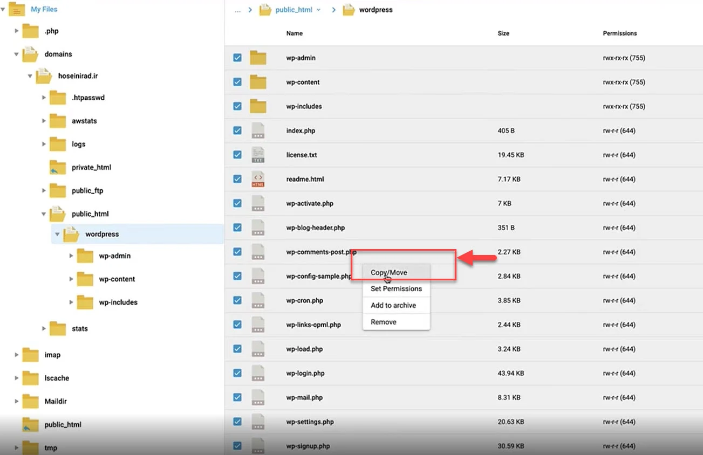The height and width of the screenshot is (455, 703).
Task: Collapse the My Files tree root arrow
Action: point(3,9)
